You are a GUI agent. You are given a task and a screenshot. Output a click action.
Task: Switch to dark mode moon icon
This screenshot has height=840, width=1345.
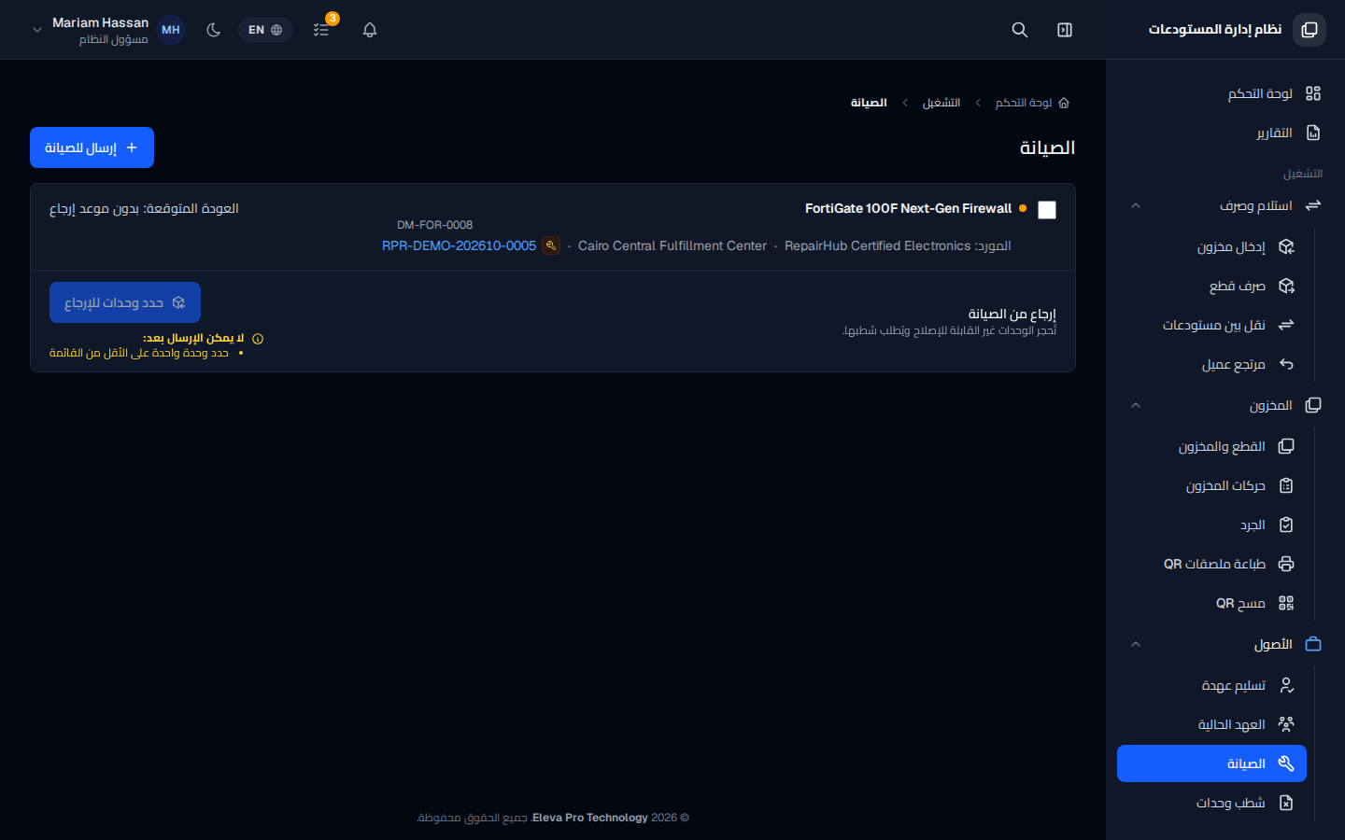click(214, 30)
